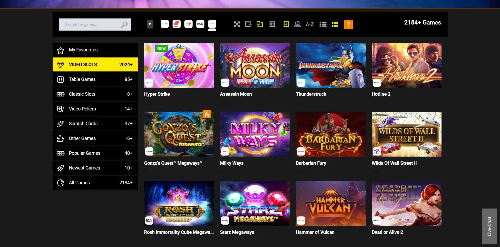The image size is (500, 247).
Task: Click the search magnifier icon
Action: (x=124, y=25)
